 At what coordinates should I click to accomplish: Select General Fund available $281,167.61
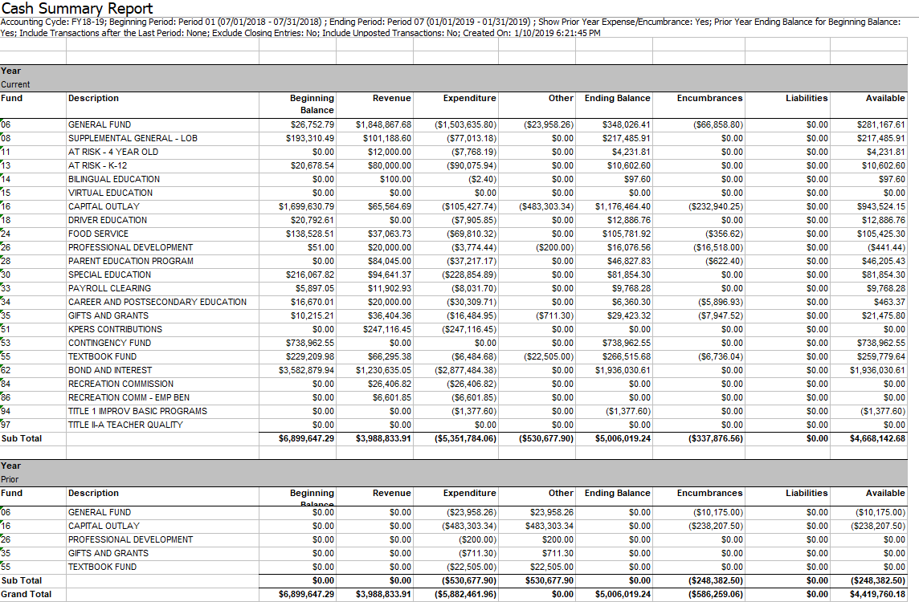click(x=881, y=124)
